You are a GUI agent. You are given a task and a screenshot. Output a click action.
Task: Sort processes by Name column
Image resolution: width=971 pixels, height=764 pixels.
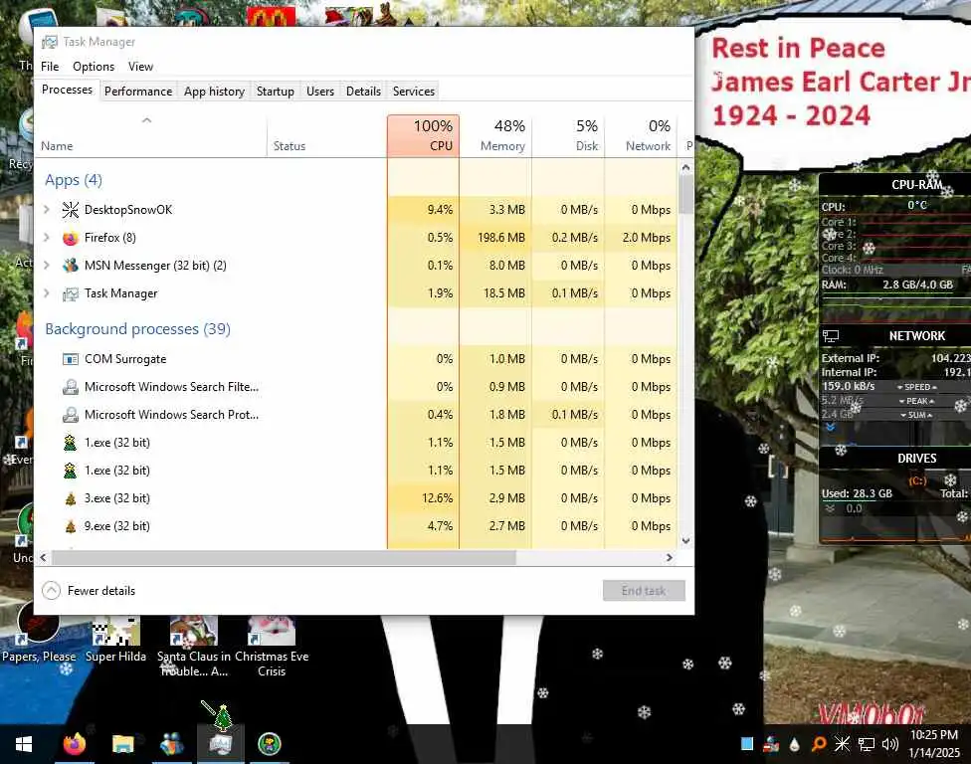(x=150, y=135)
